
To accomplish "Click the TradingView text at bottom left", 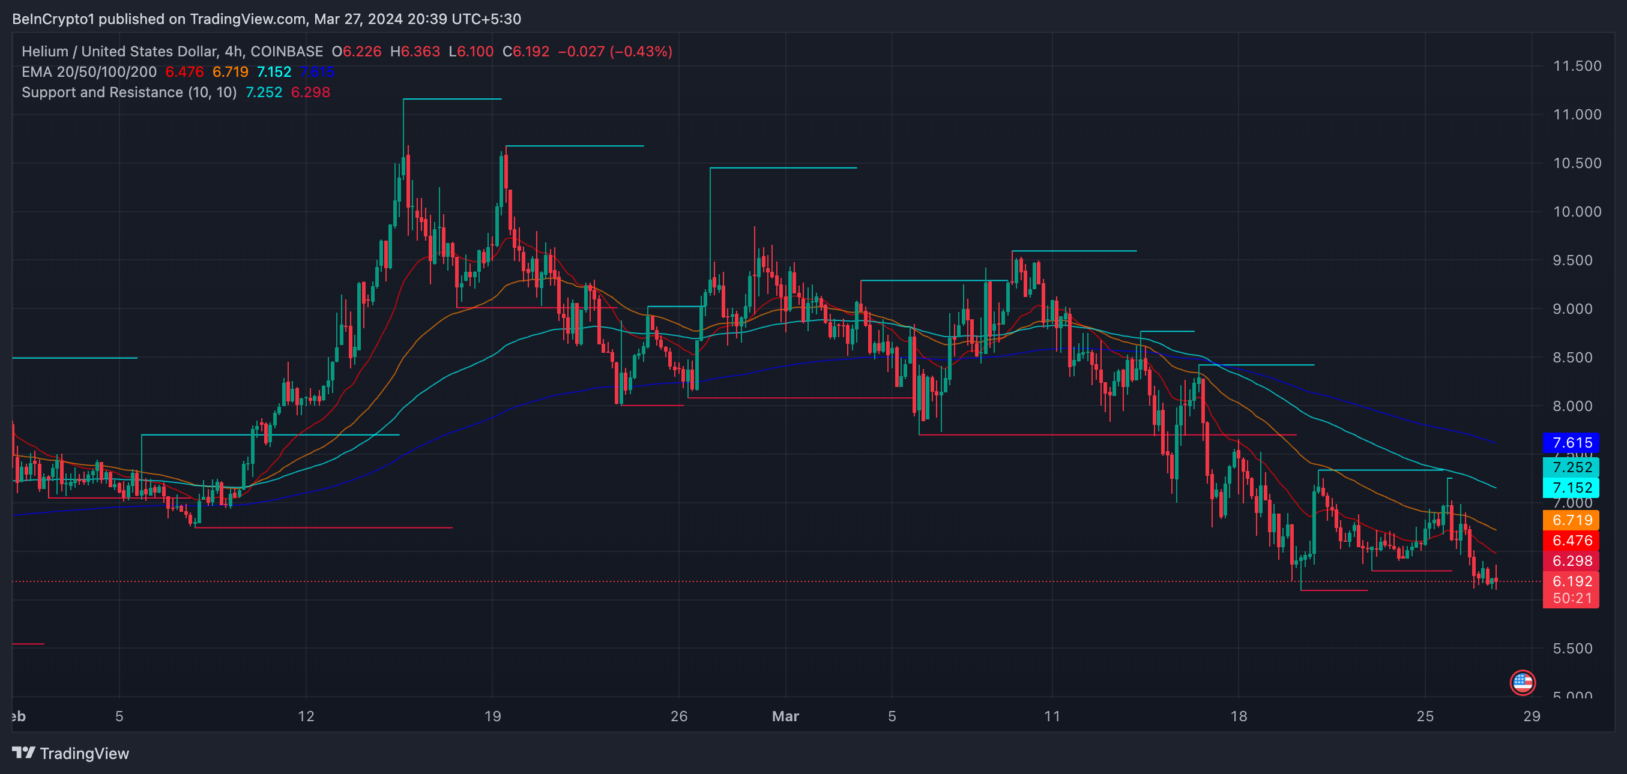I will (84, 753).
